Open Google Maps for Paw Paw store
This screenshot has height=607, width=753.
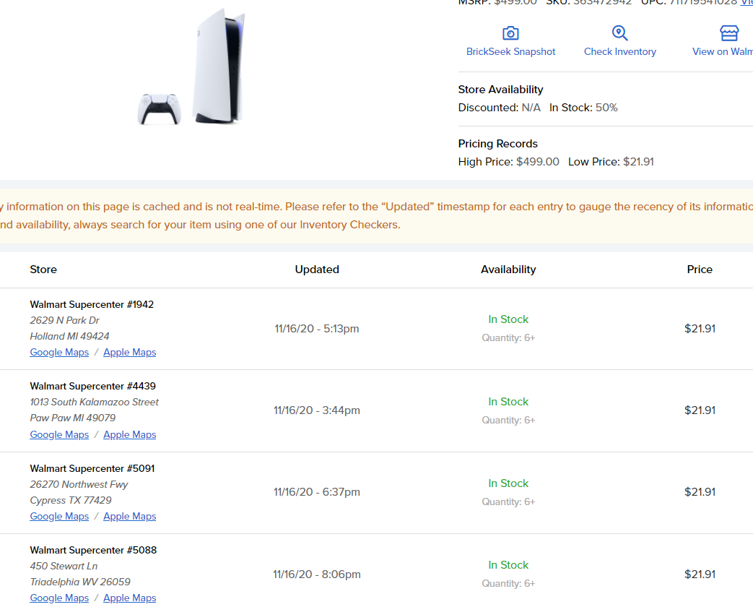[x=59, y=434]
